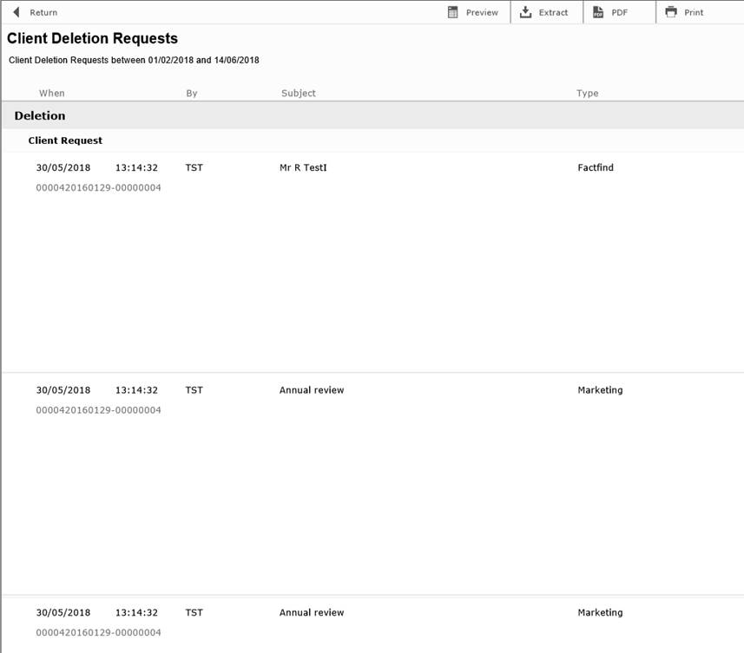
Task: Select the Deletion group header row
Action: pyautogui.click(x=372, y=115)
